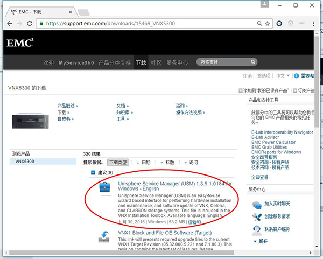The height and width of the screenshot is (259, 323).
Task: Click the padlock secure site icon
Action: tap(41, 23)
